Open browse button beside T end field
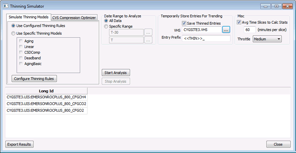 tap(148, 40)
